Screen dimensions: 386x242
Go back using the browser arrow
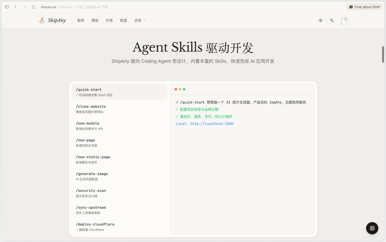pyautogui.click(x=16, y=7)
